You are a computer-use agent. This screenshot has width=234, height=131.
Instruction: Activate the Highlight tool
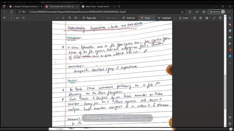[164, 18]
